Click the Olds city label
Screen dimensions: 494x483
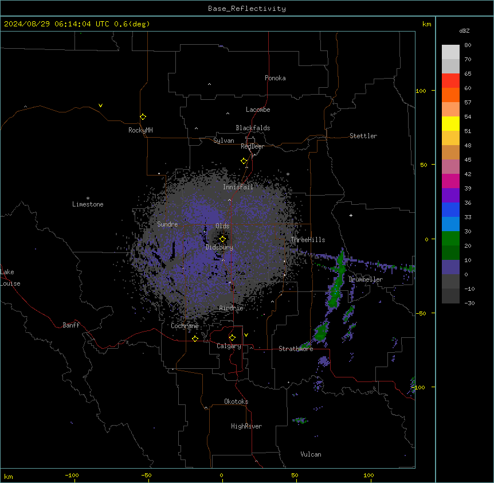(222, 226)
